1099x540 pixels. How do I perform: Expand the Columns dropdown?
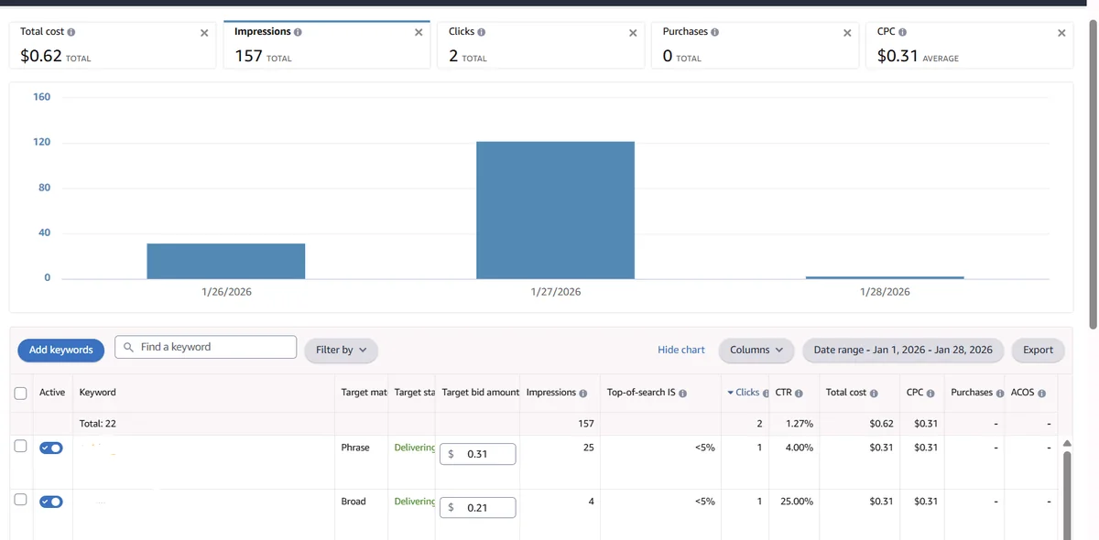(x=756, y=350)
